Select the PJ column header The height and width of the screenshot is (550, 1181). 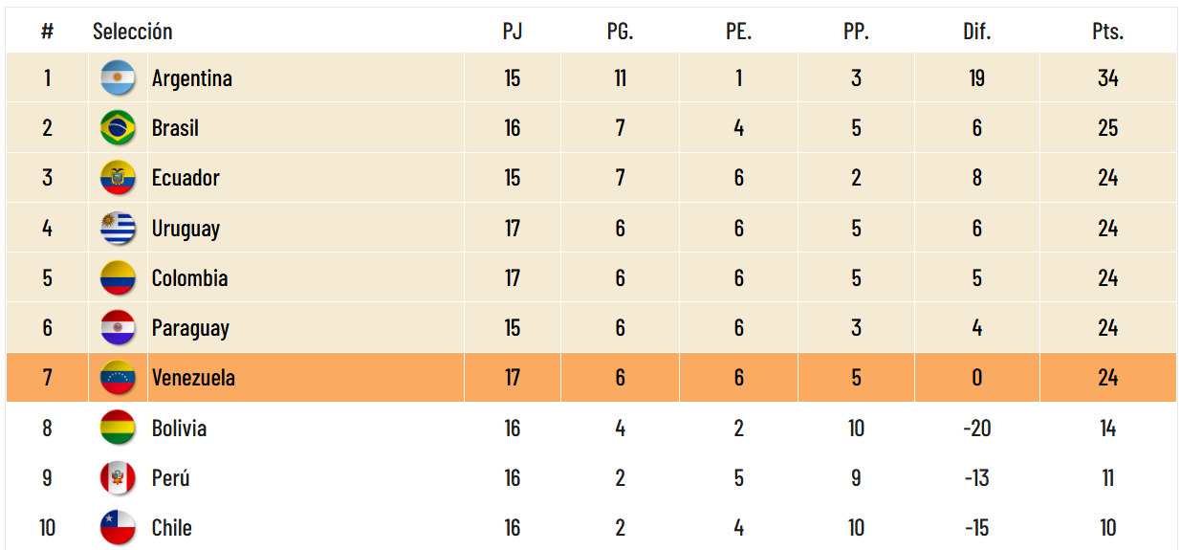(513, 31)
